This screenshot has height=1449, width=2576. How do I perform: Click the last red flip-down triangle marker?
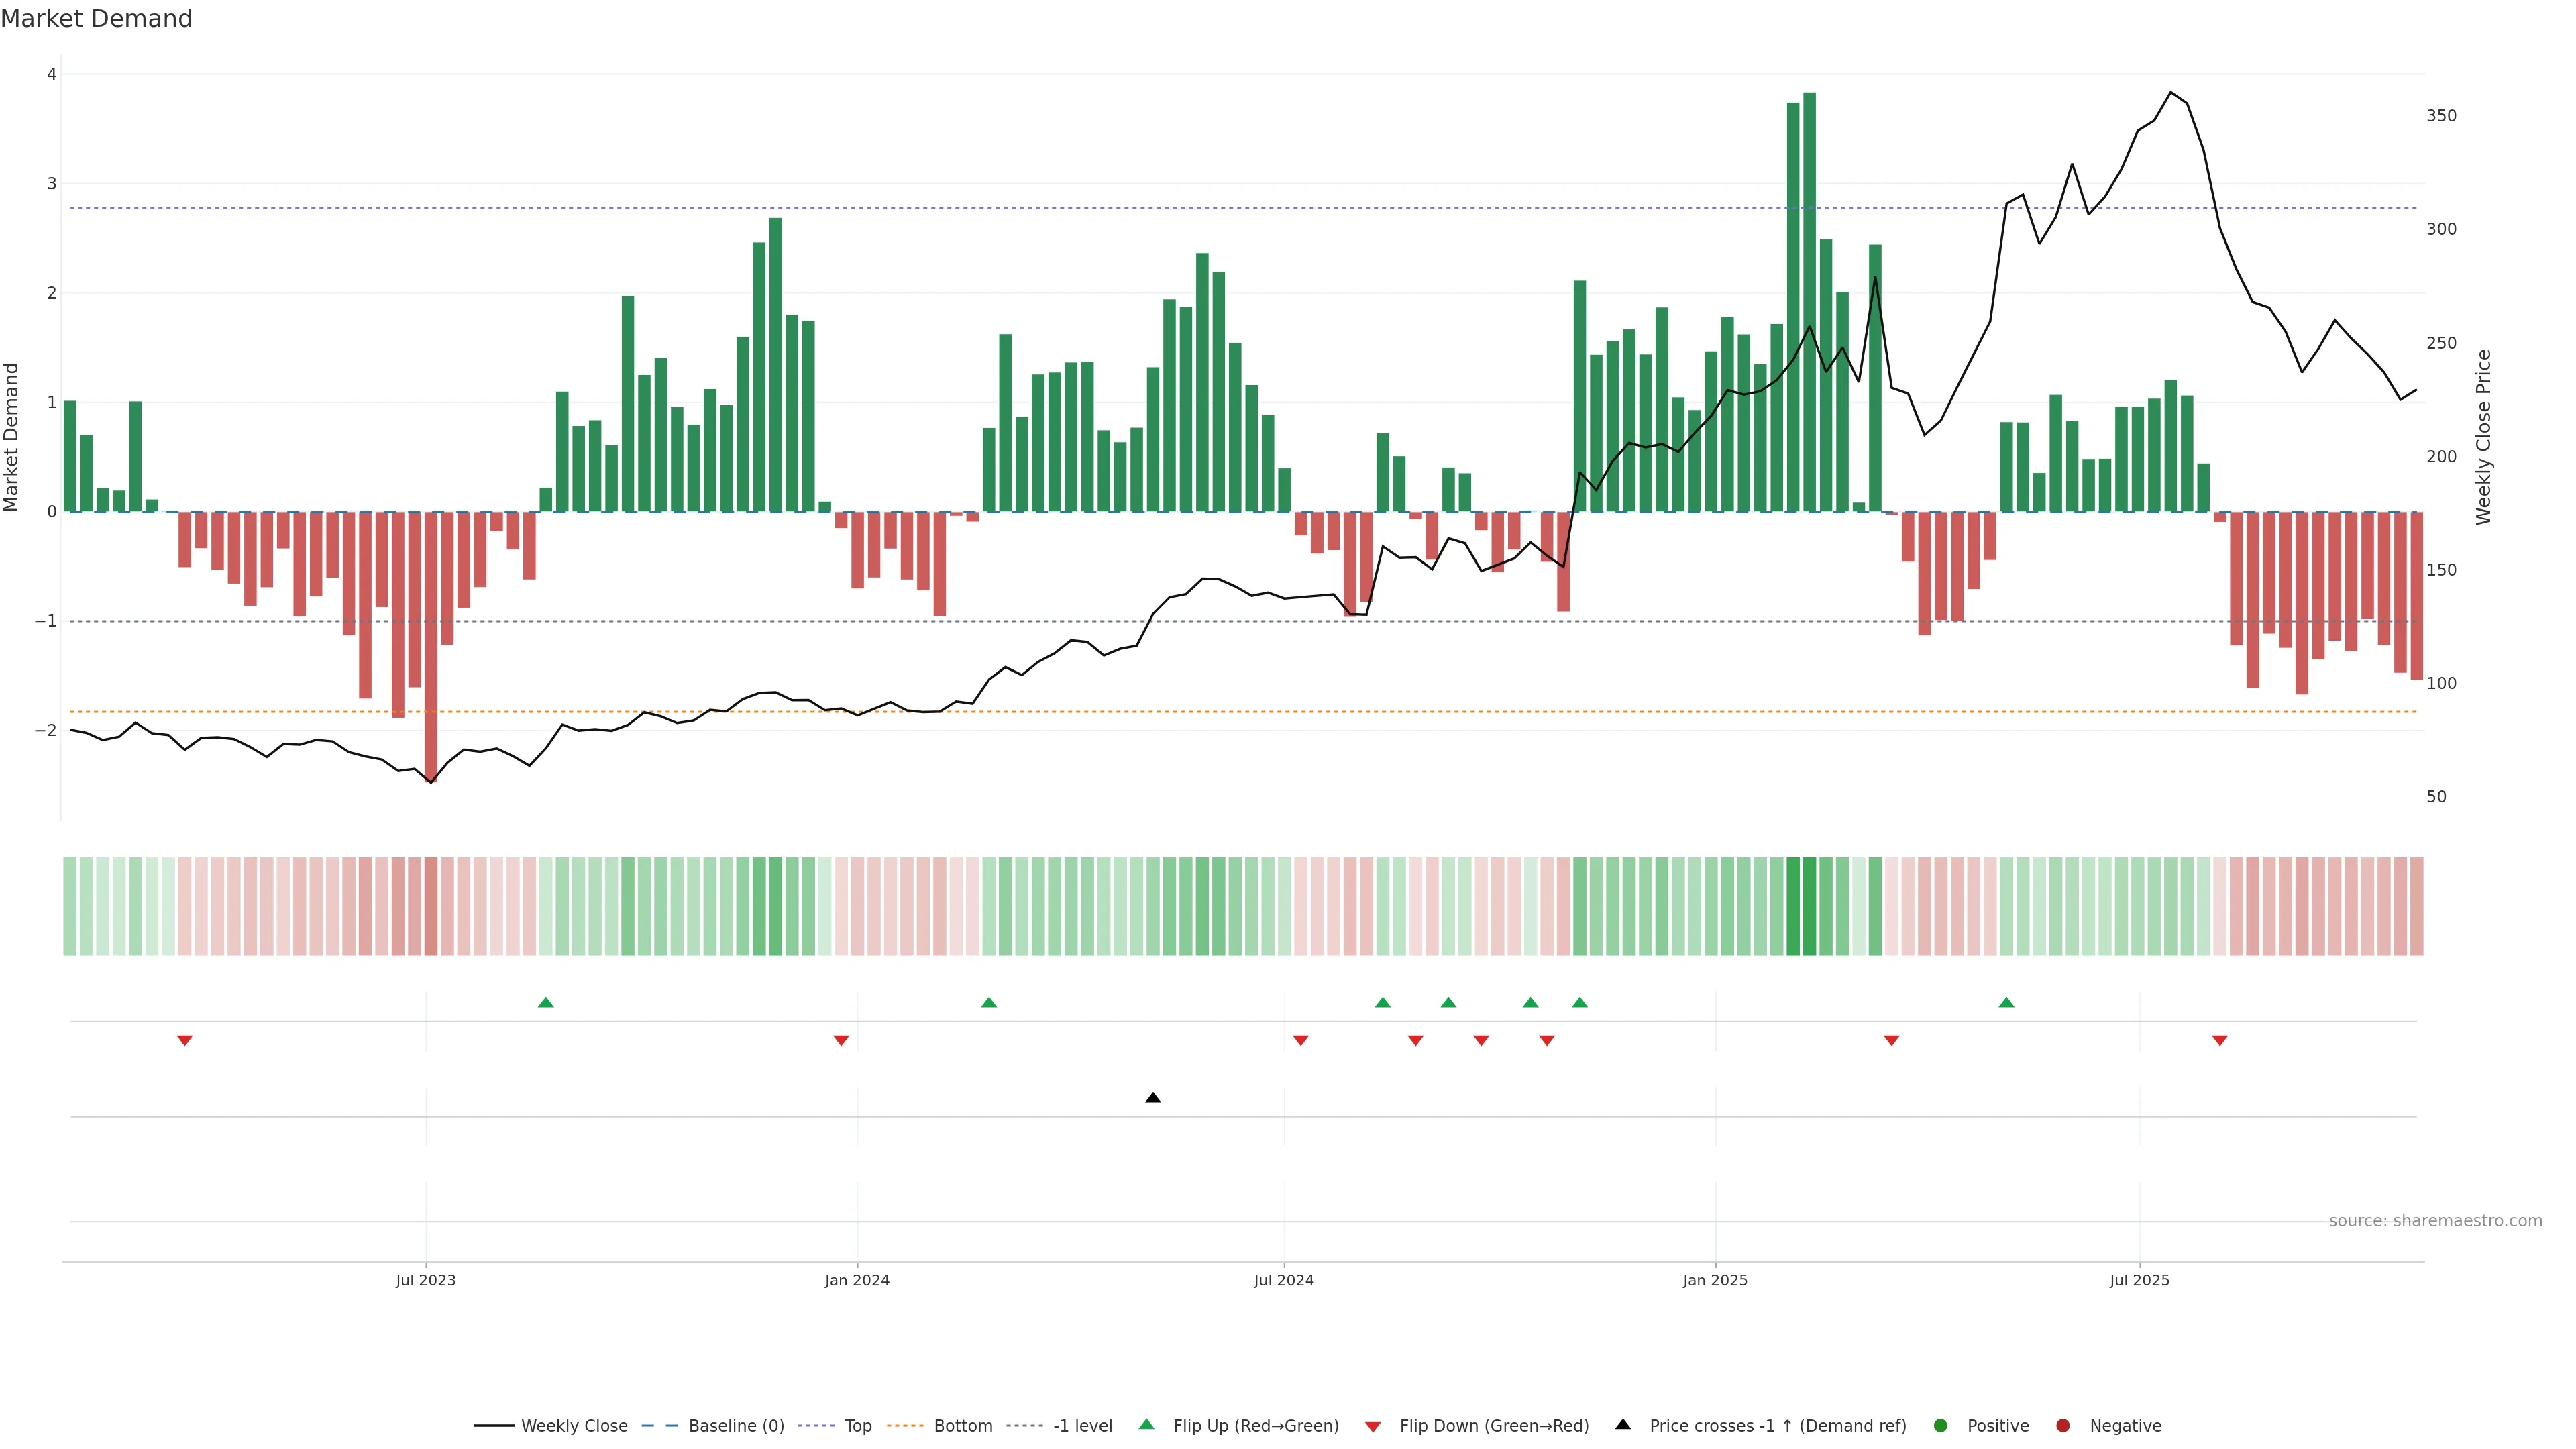point(2220,1041)
